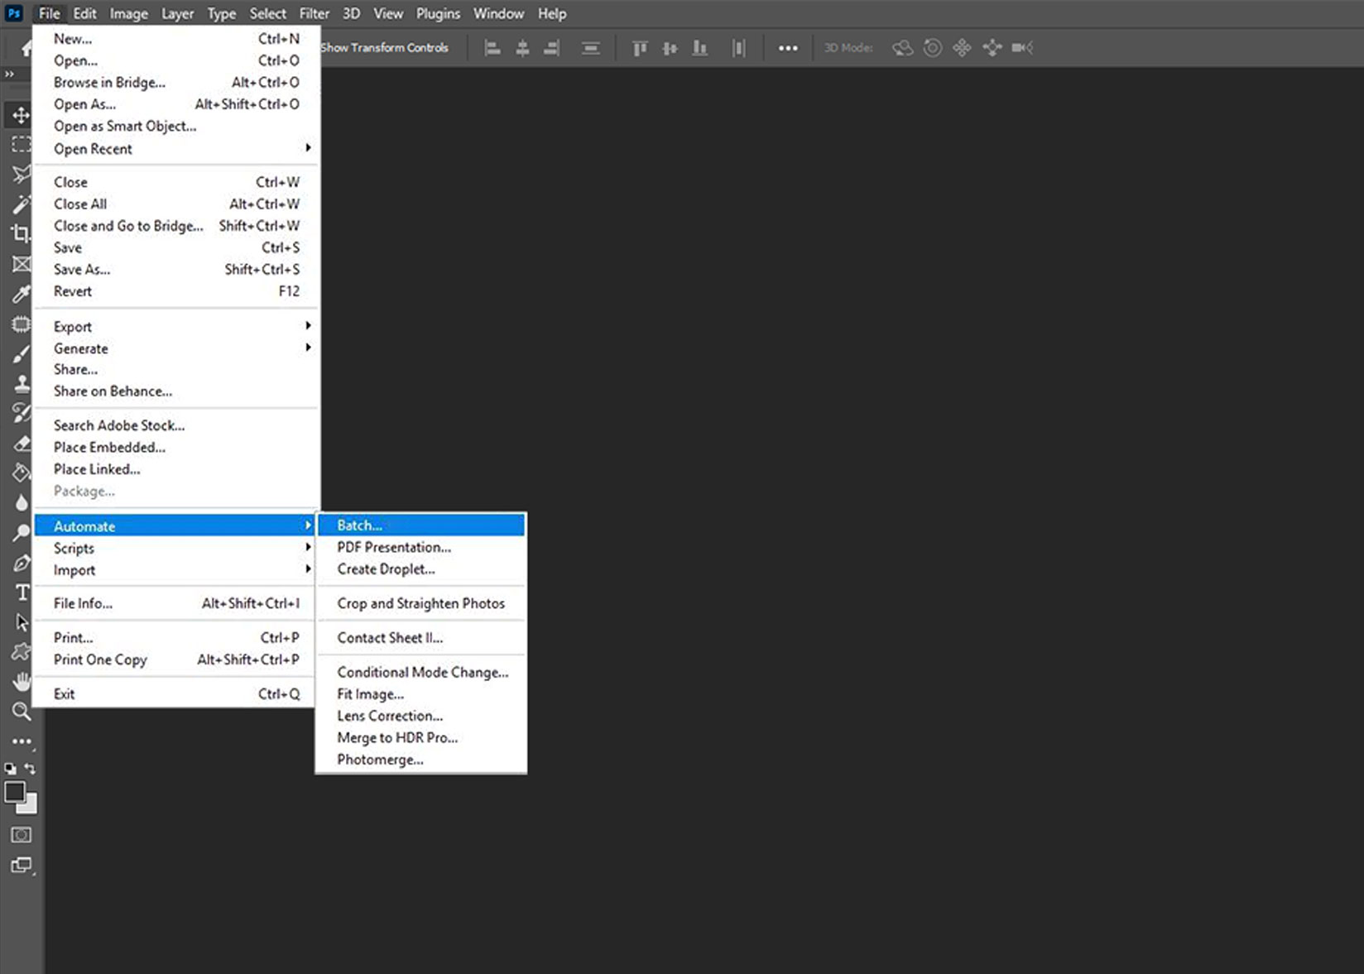Image resolution: width=1364 pixels, height=974 pixels.
Task: Click Exit in the File menu
Action: (175, 694)
